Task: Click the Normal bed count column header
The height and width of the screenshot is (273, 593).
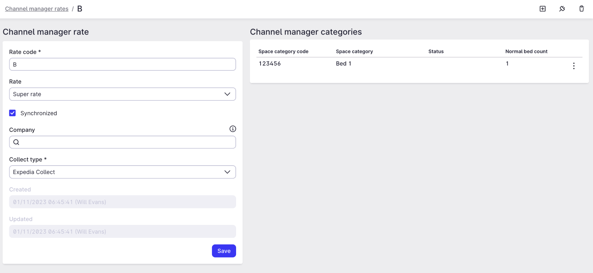Action: coord(526,51)
